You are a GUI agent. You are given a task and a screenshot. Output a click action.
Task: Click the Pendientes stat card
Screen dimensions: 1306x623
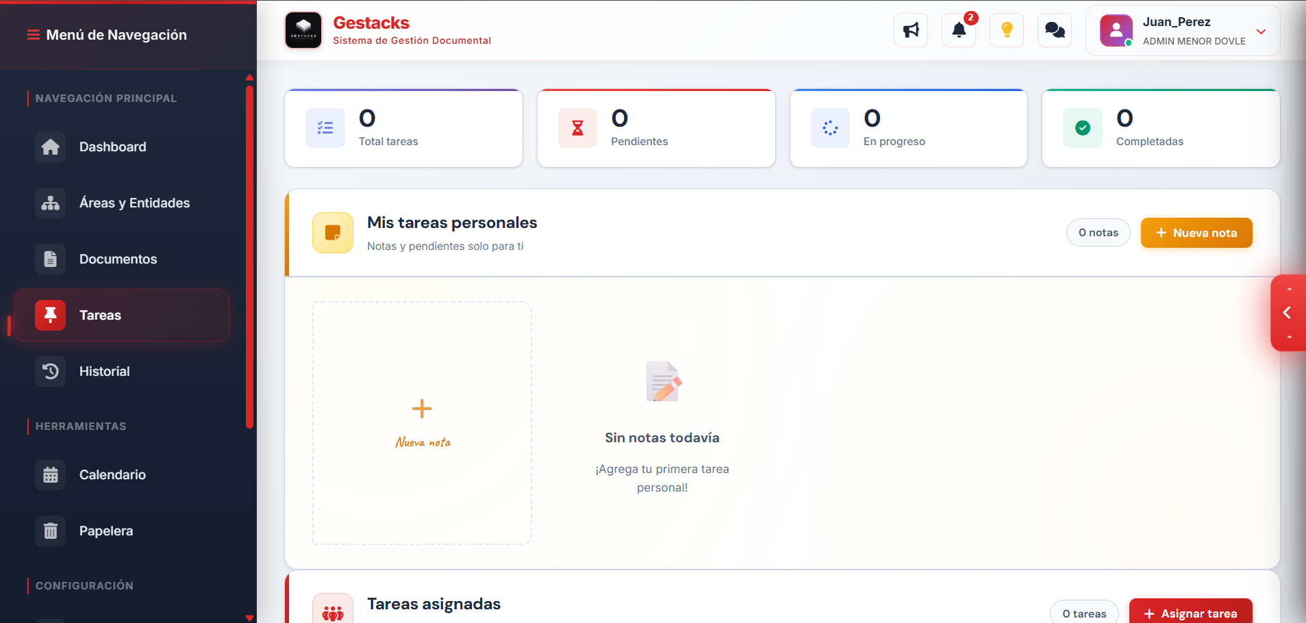[656, 128]
